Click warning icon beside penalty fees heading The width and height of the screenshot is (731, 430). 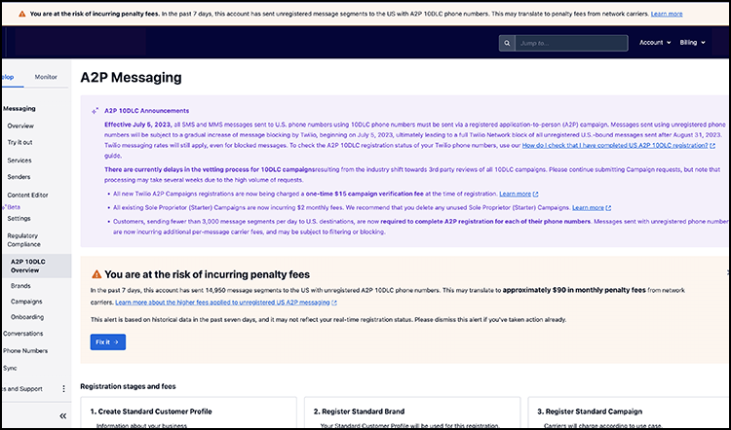pos(96,274)
